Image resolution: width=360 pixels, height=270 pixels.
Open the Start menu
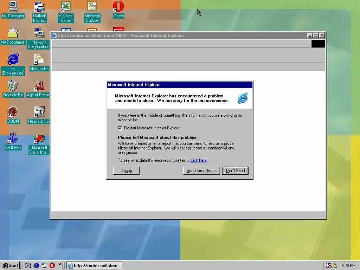pos(10,266)
